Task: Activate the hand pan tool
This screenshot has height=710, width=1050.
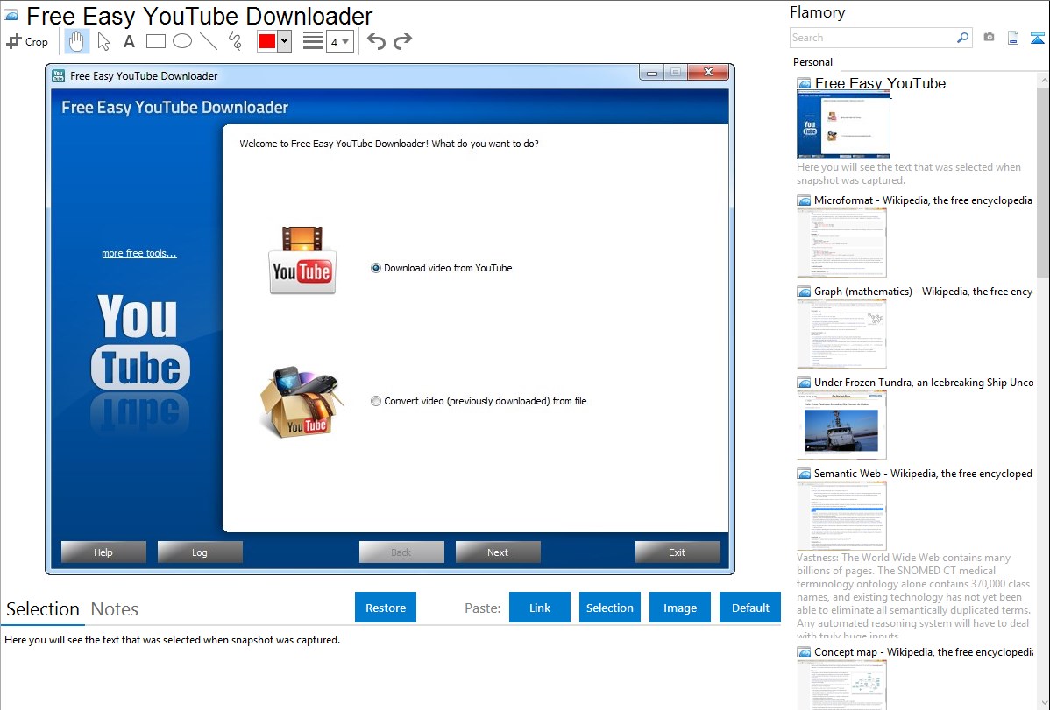Action: [76, 41]
